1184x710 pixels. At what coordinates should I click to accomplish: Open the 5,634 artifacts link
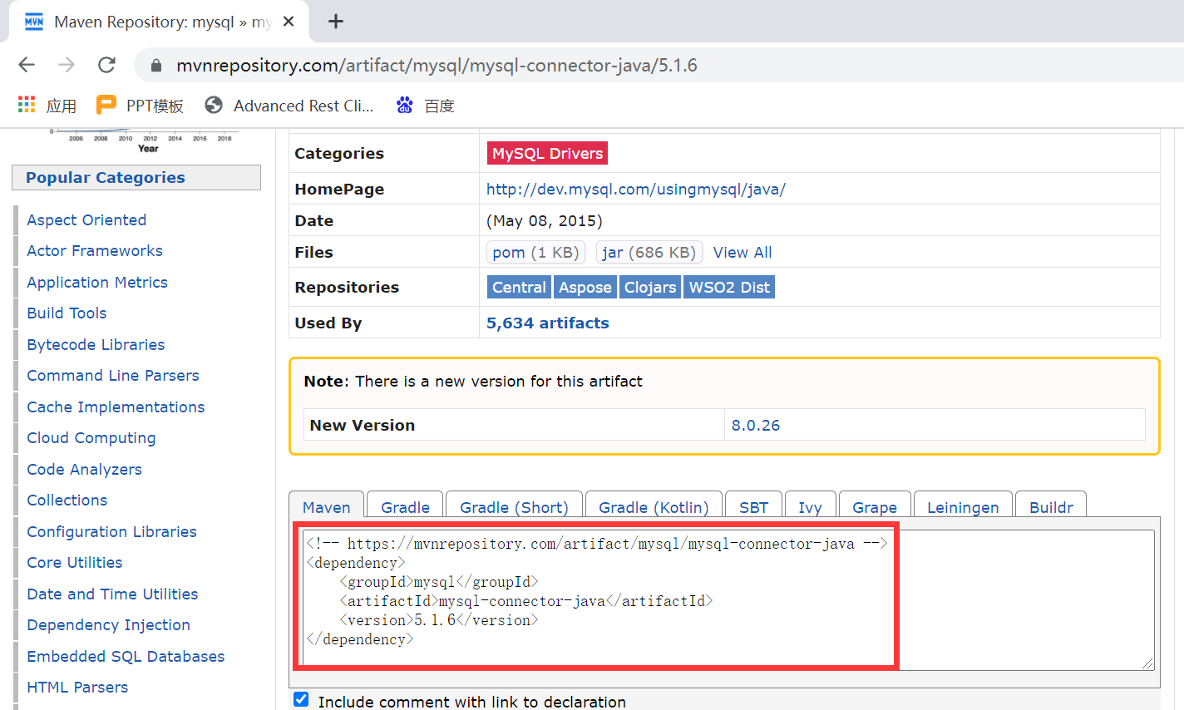(548, 323)
